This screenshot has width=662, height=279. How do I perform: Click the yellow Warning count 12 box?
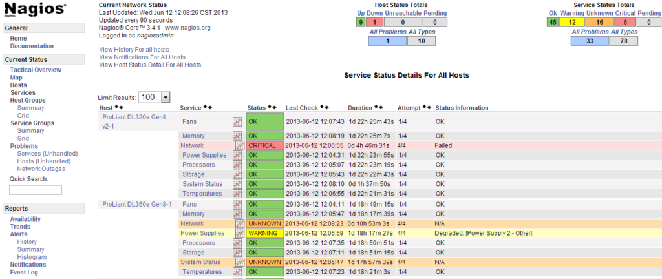pyautogui.click(x=571, y=23)
